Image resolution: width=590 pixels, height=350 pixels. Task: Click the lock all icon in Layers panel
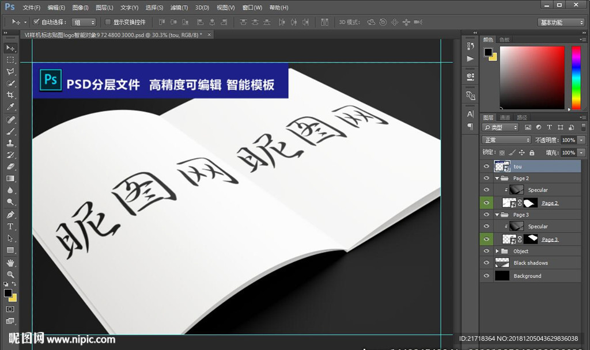click(x=531, y=153)
